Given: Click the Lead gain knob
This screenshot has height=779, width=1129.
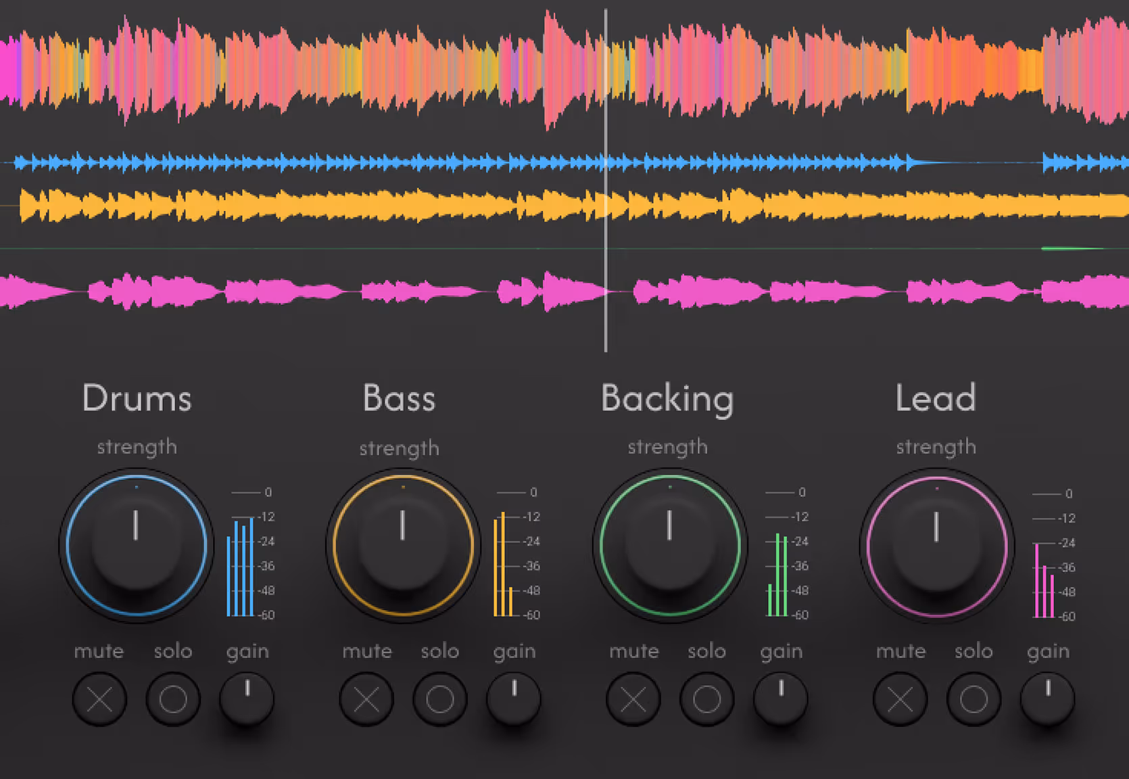Looking at the screenshot, I should [1048, 699].
